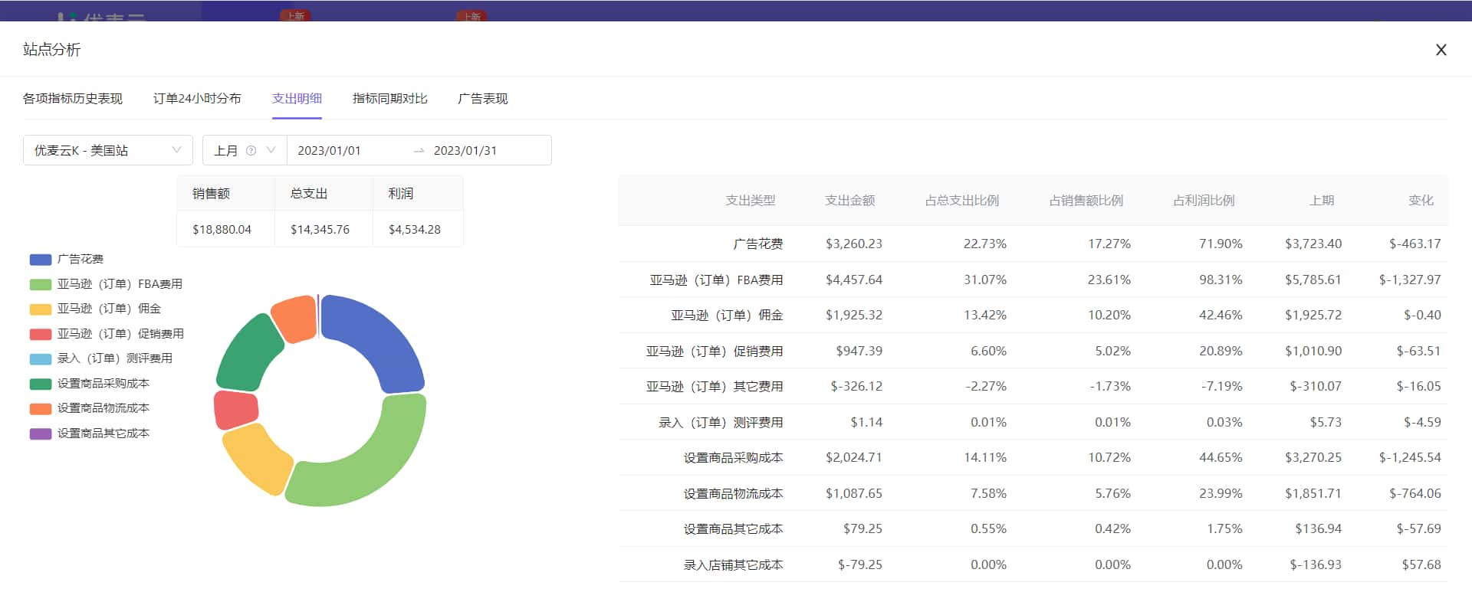Switch to the 各项指标历史表现 tab
1472x602 pixels.
pyautogui.click(x=73, y=99)
